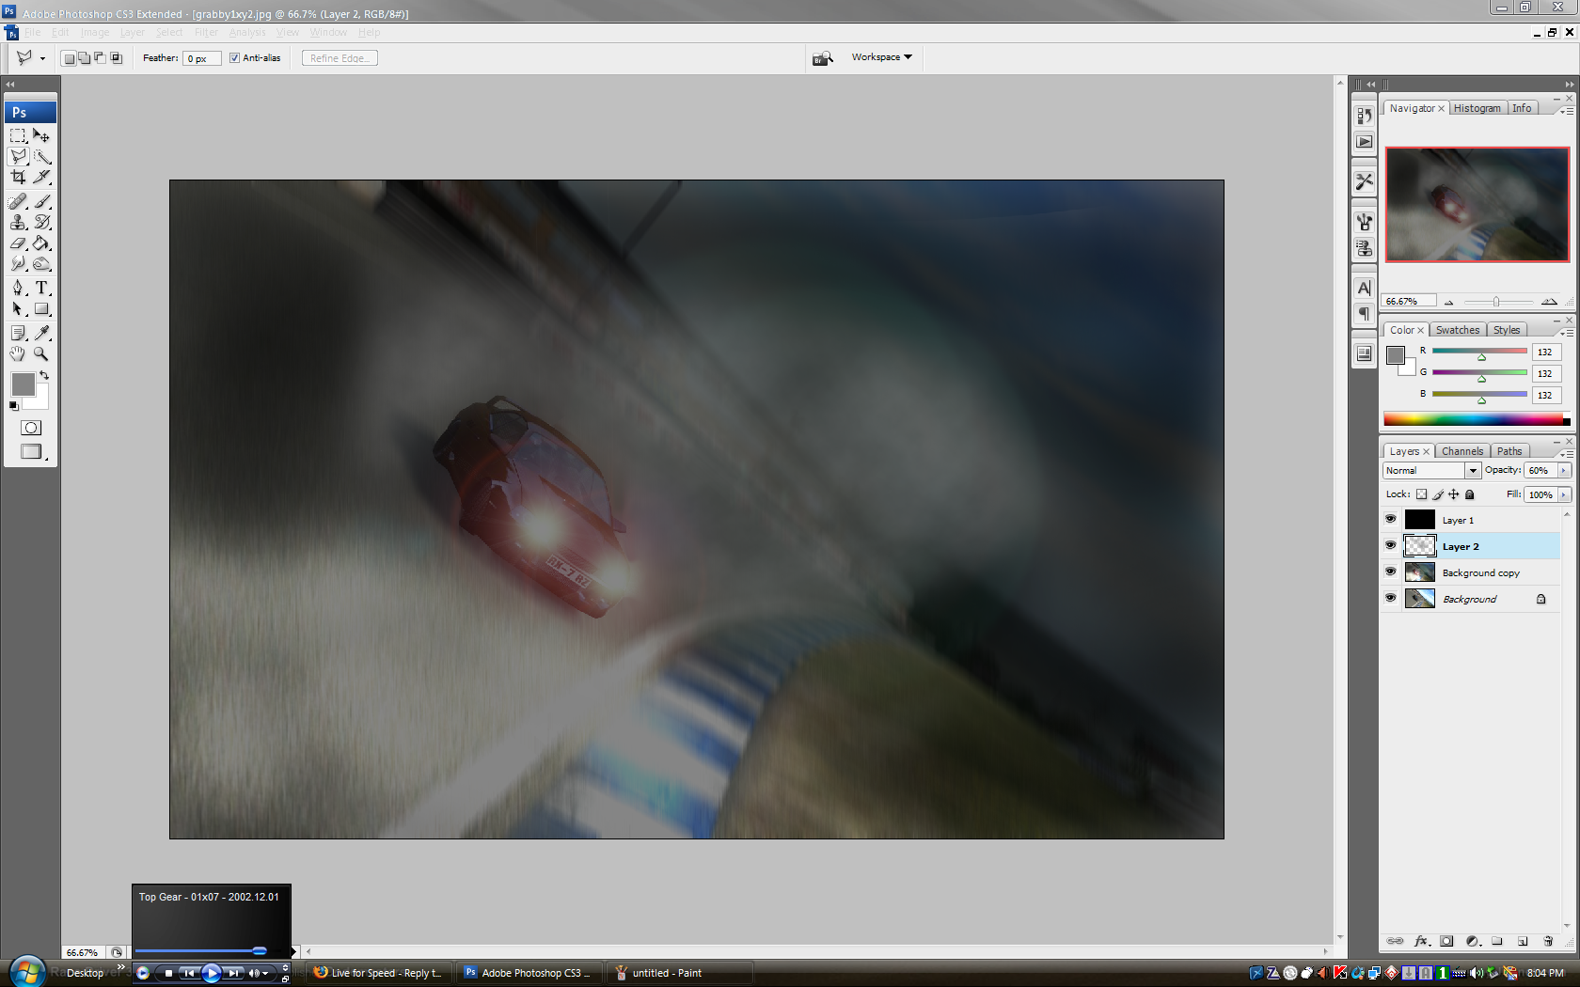Switch to the Histogram tab
Screen dimensions: 1580x987
pos(1477,108)
